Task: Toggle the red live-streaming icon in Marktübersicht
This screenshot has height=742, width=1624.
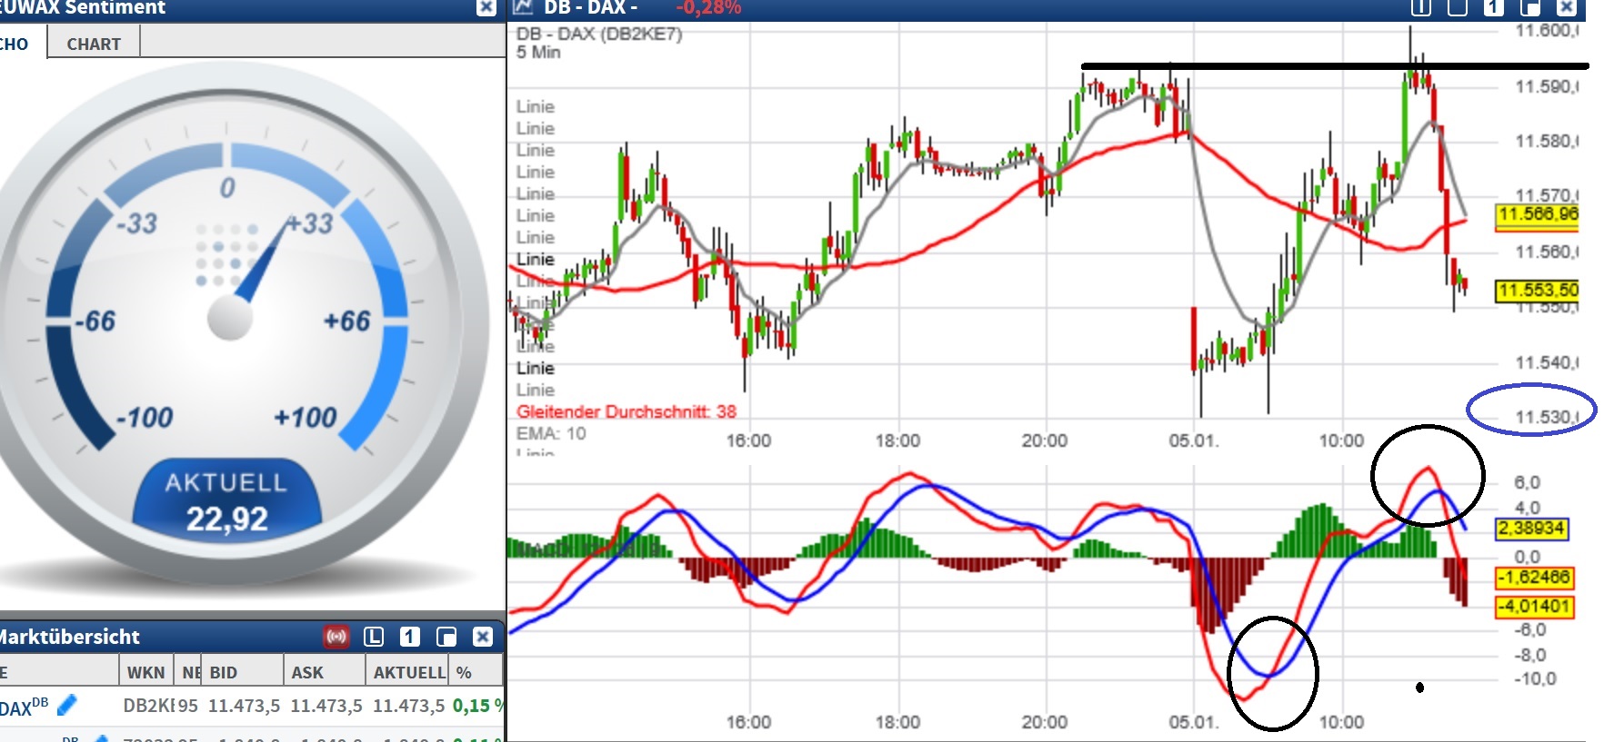Action: pyautogui.click(x=336, y=637)
